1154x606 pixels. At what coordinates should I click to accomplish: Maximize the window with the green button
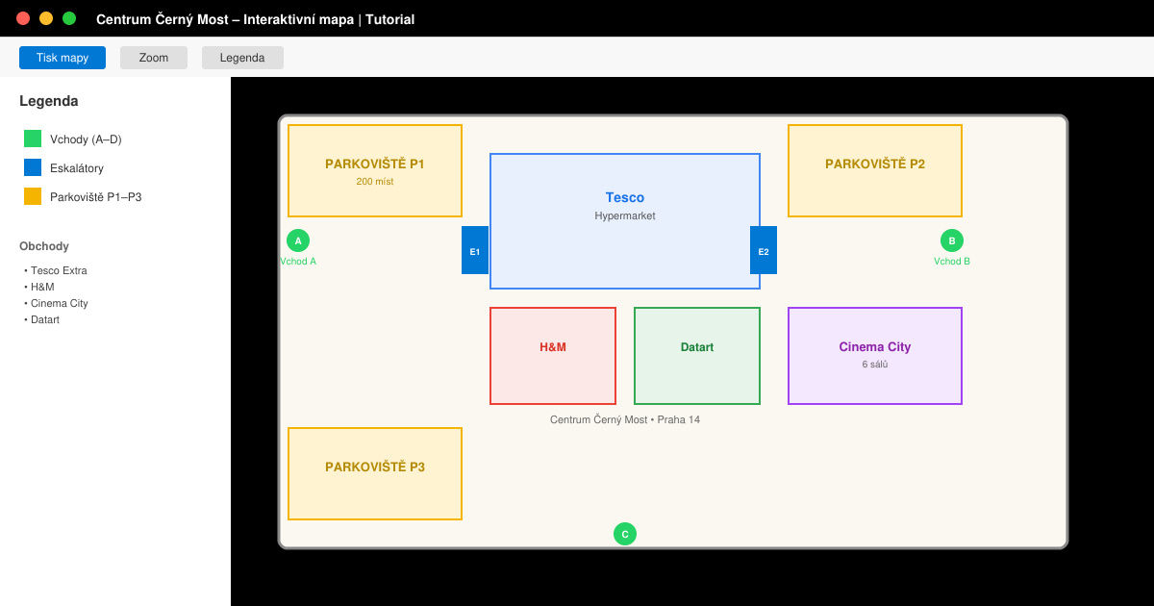69,18
